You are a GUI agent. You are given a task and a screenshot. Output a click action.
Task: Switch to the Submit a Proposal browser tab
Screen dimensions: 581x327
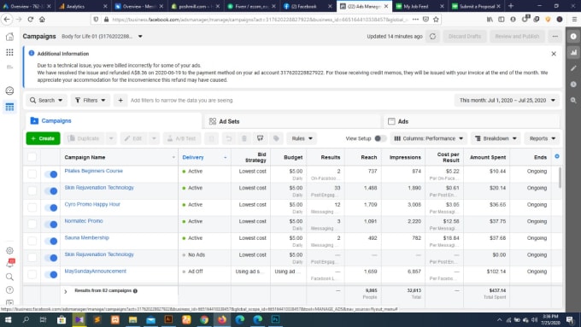[475, 6]
